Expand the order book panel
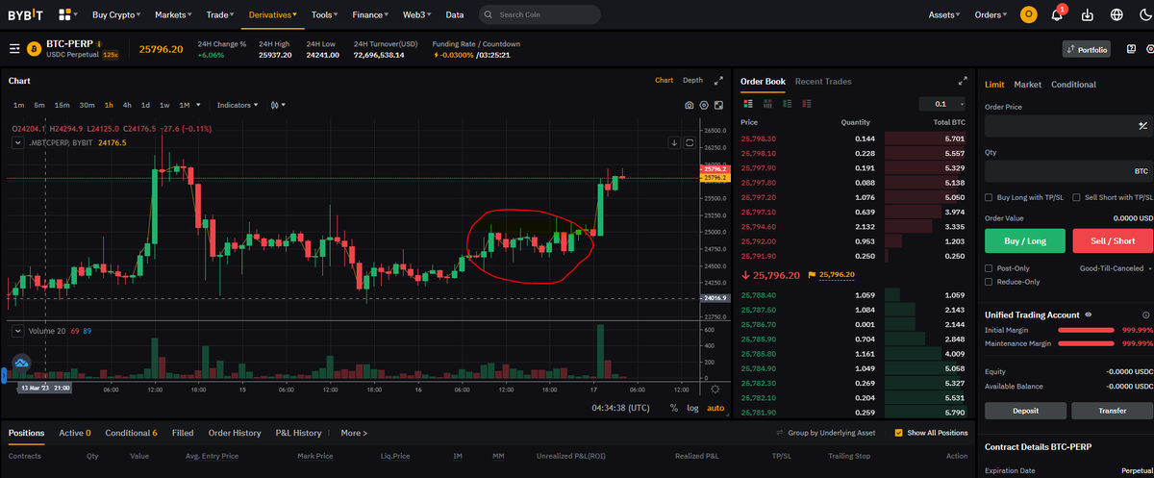This screenshot has width=1154, height=478. coord(963,82)
